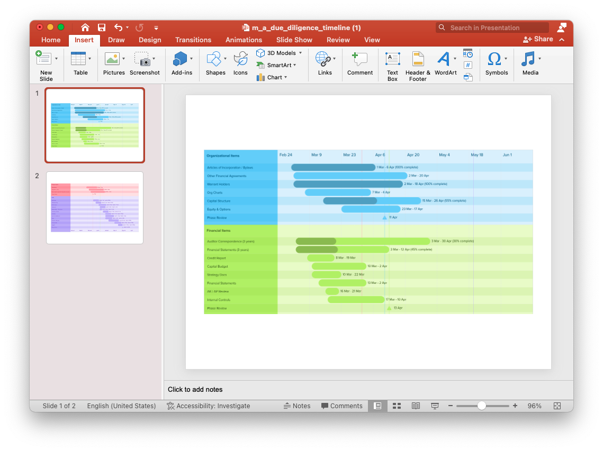Image resolution: width=603 pixels, height=451 pixels.
Task: Click English (United States) language indicator
Action: pos(121,406)
